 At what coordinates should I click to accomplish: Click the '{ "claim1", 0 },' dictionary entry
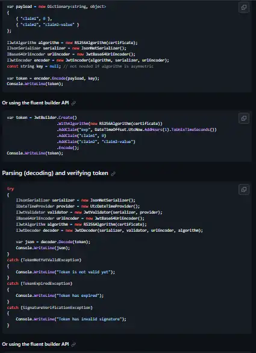[x=34, y=19]
